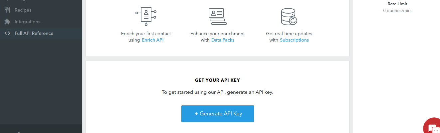Click the plus sign on Generate API Key
440x133 pixels.
click(x=196, y=114)
